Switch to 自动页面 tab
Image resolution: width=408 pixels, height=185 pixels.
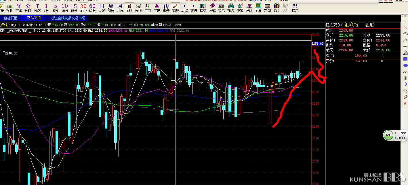11,18
